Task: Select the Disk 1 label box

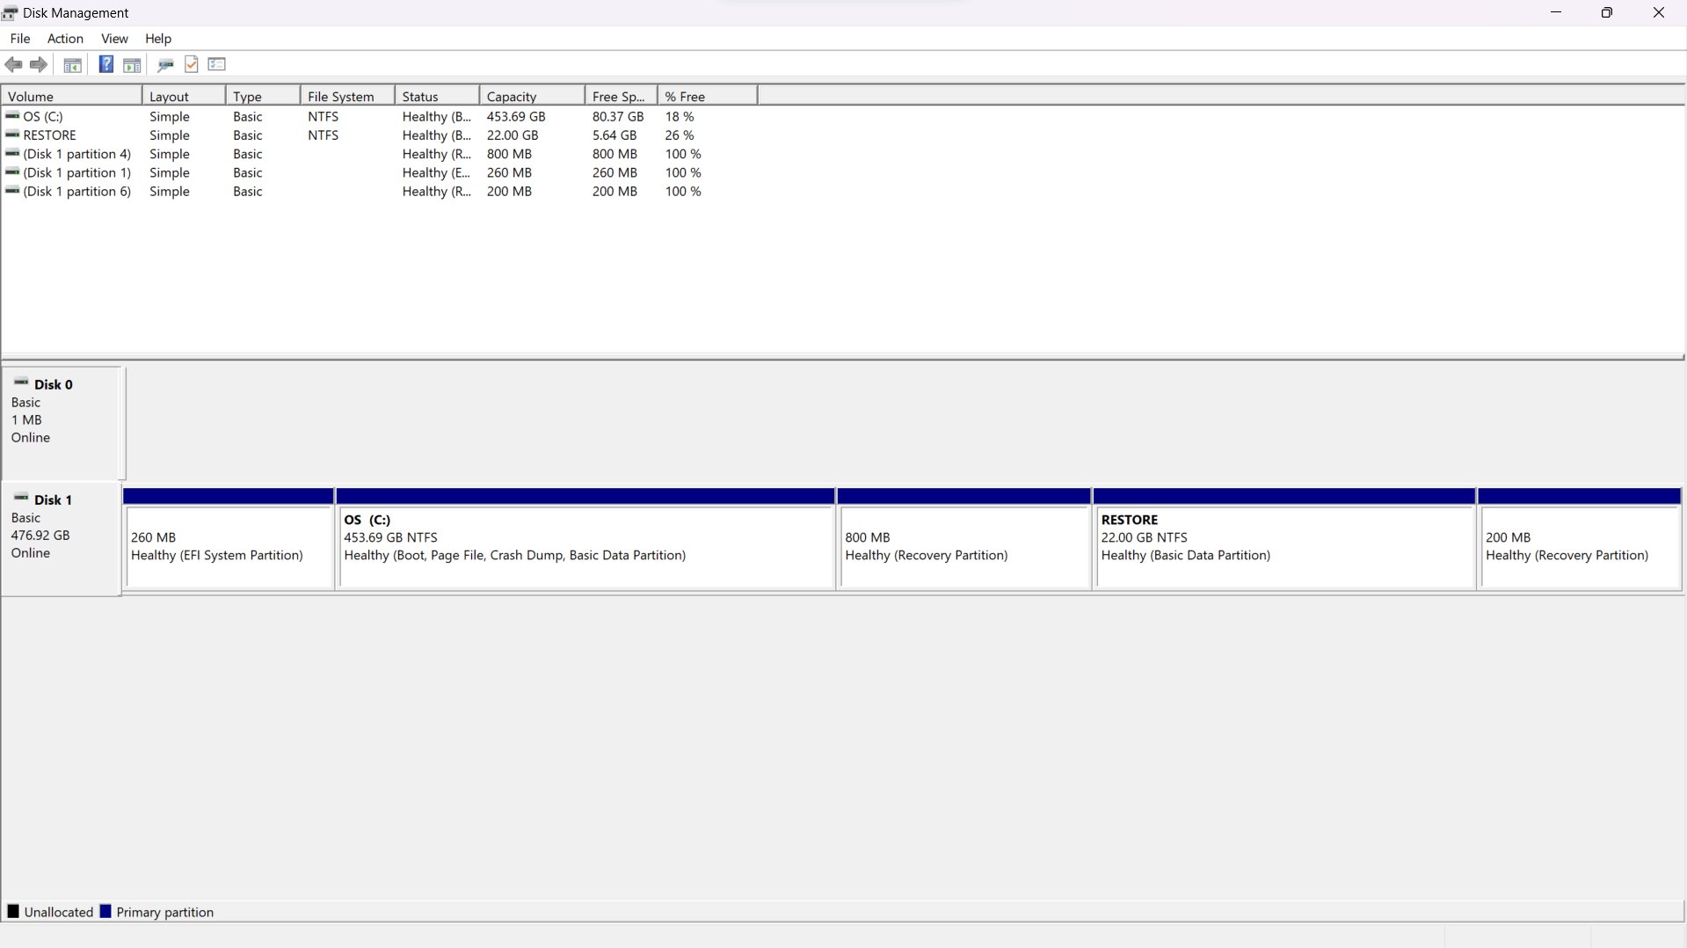Action: tap(62, 538)
